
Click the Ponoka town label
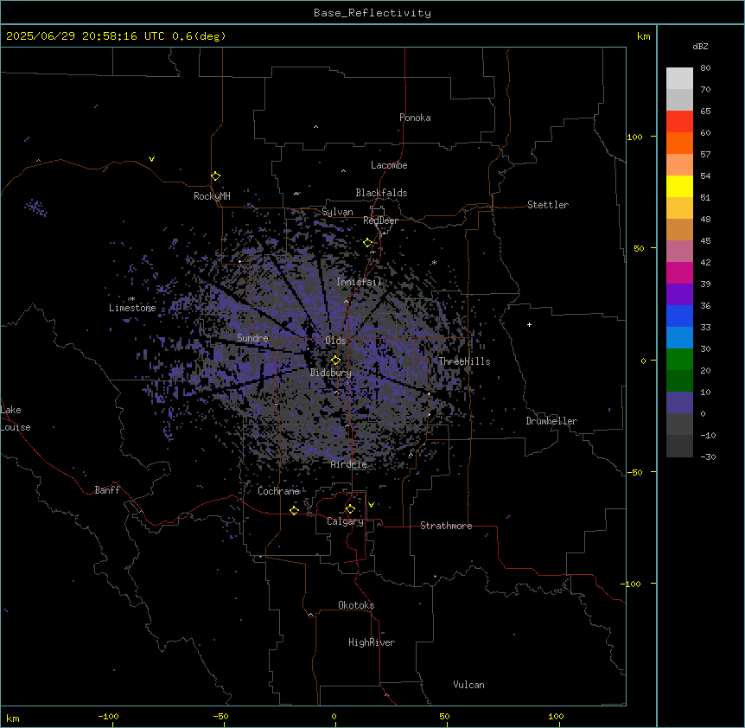click(x=415, y=118)
